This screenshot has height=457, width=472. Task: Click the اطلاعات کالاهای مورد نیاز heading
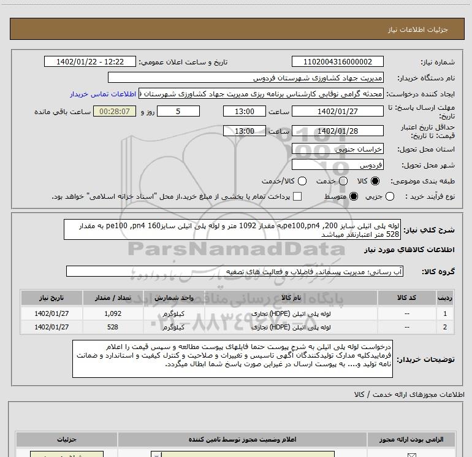(409, 250)
